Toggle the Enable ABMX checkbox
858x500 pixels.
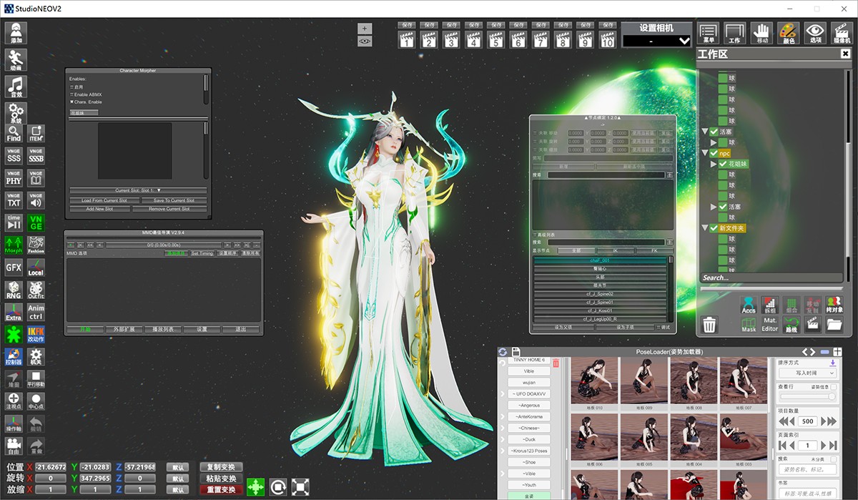click(72, 94)
